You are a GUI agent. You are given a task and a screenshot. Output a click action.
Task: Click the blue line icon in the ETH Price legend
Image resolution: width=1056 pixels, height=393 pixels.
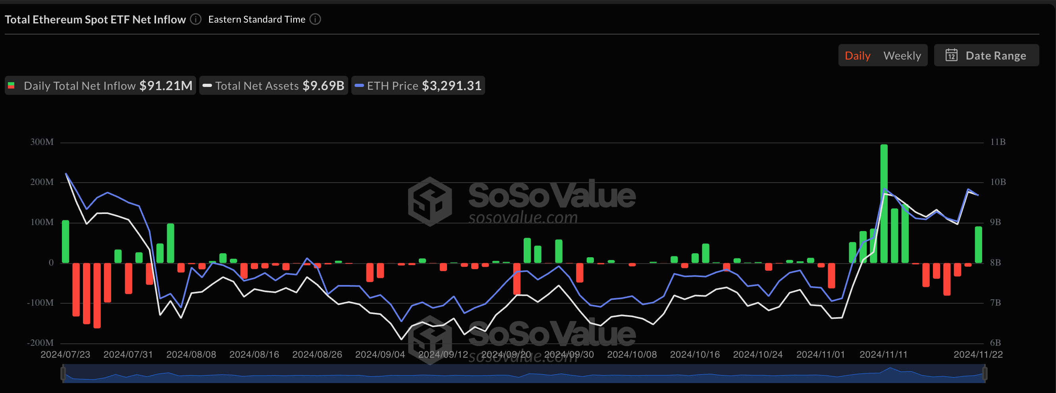[x=360, y=86]
